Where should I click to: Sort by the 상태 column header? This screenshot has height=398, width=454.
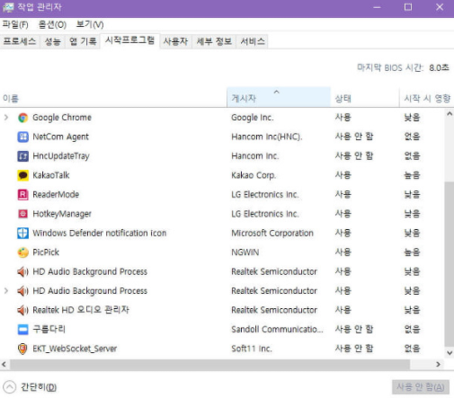point(365,98)
